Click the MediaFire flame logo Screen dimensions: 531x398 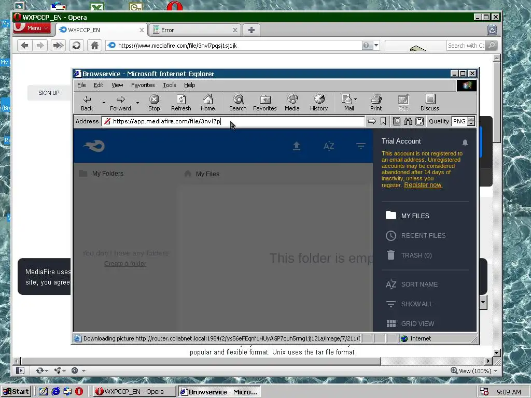click(x=94, y=146)
